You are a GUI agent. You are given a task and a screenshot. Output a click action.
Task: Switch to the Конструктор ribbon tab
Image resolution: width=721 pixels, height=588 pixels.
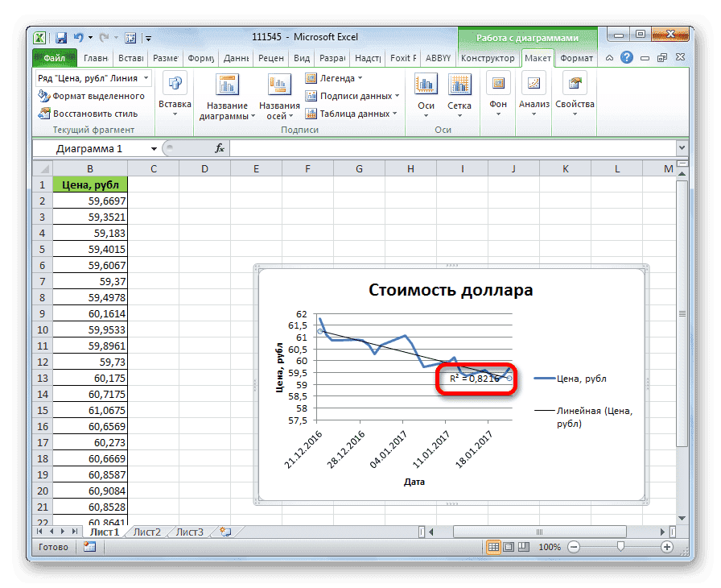point(488,58)
